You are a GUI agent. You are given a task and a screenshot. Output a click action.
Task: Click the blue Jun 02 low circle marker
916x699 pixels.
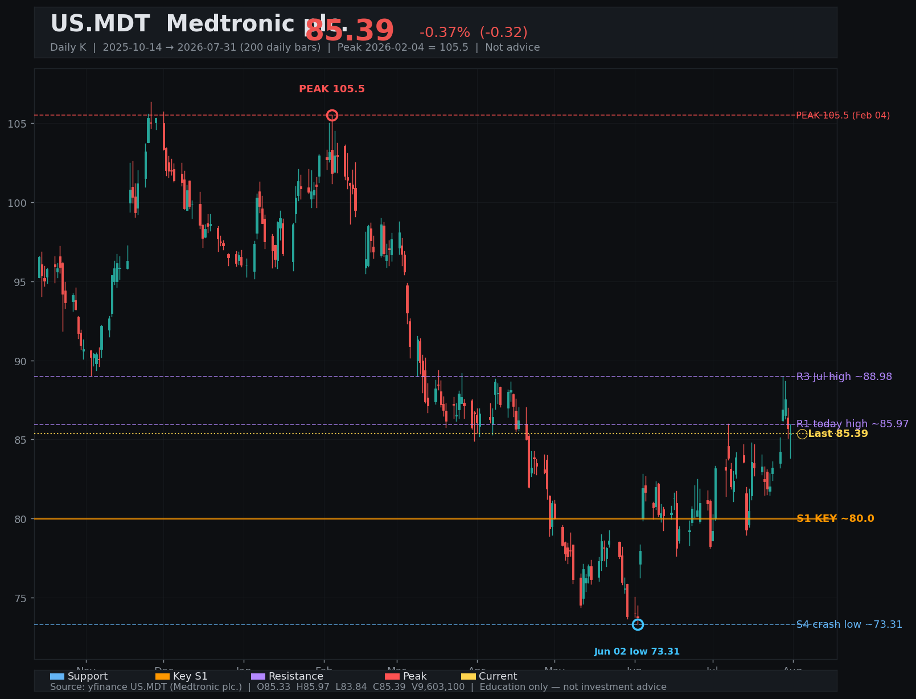638,625
